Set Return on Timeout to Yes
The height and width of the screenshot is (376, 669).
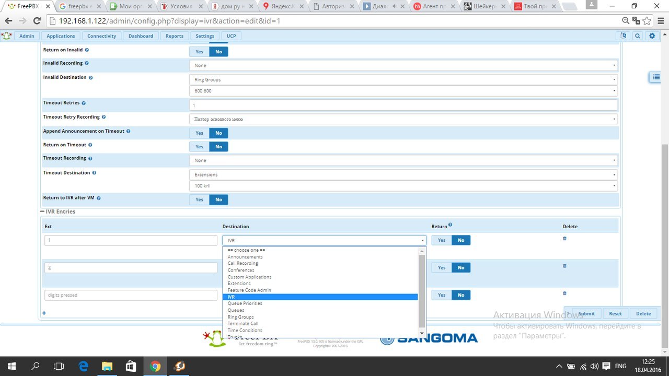[x=199, y=147]
